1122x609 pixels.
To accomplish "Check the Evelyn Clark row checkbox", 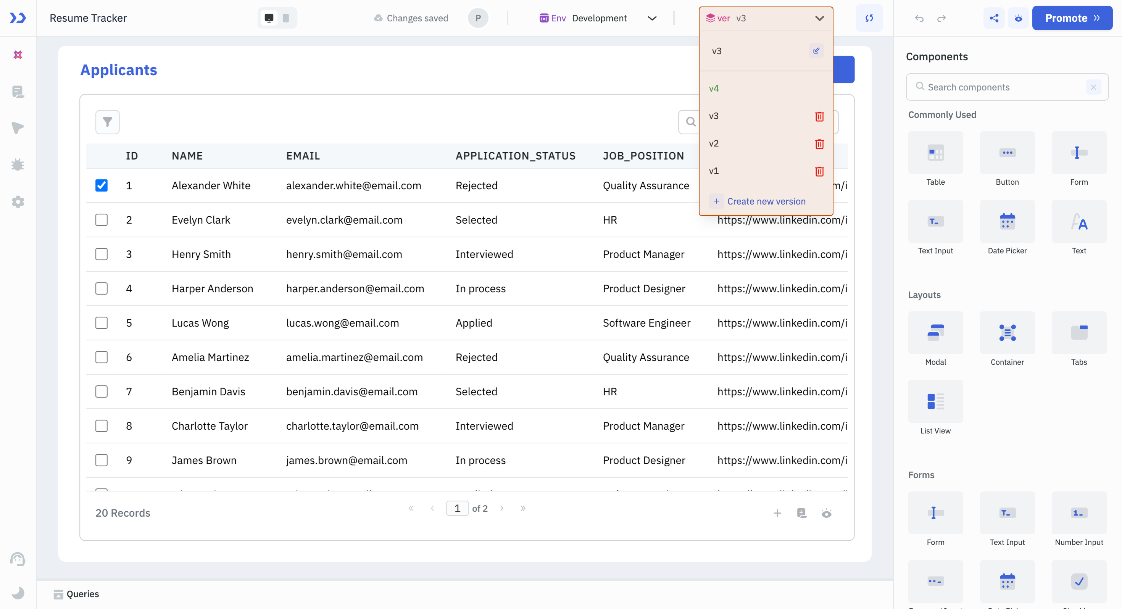I will (102, 220).
